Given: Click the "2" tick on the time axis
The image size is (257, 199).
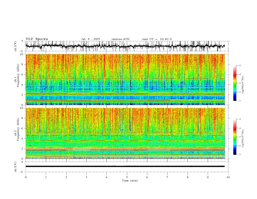Looking at the screenshot, I should point(66,177).
